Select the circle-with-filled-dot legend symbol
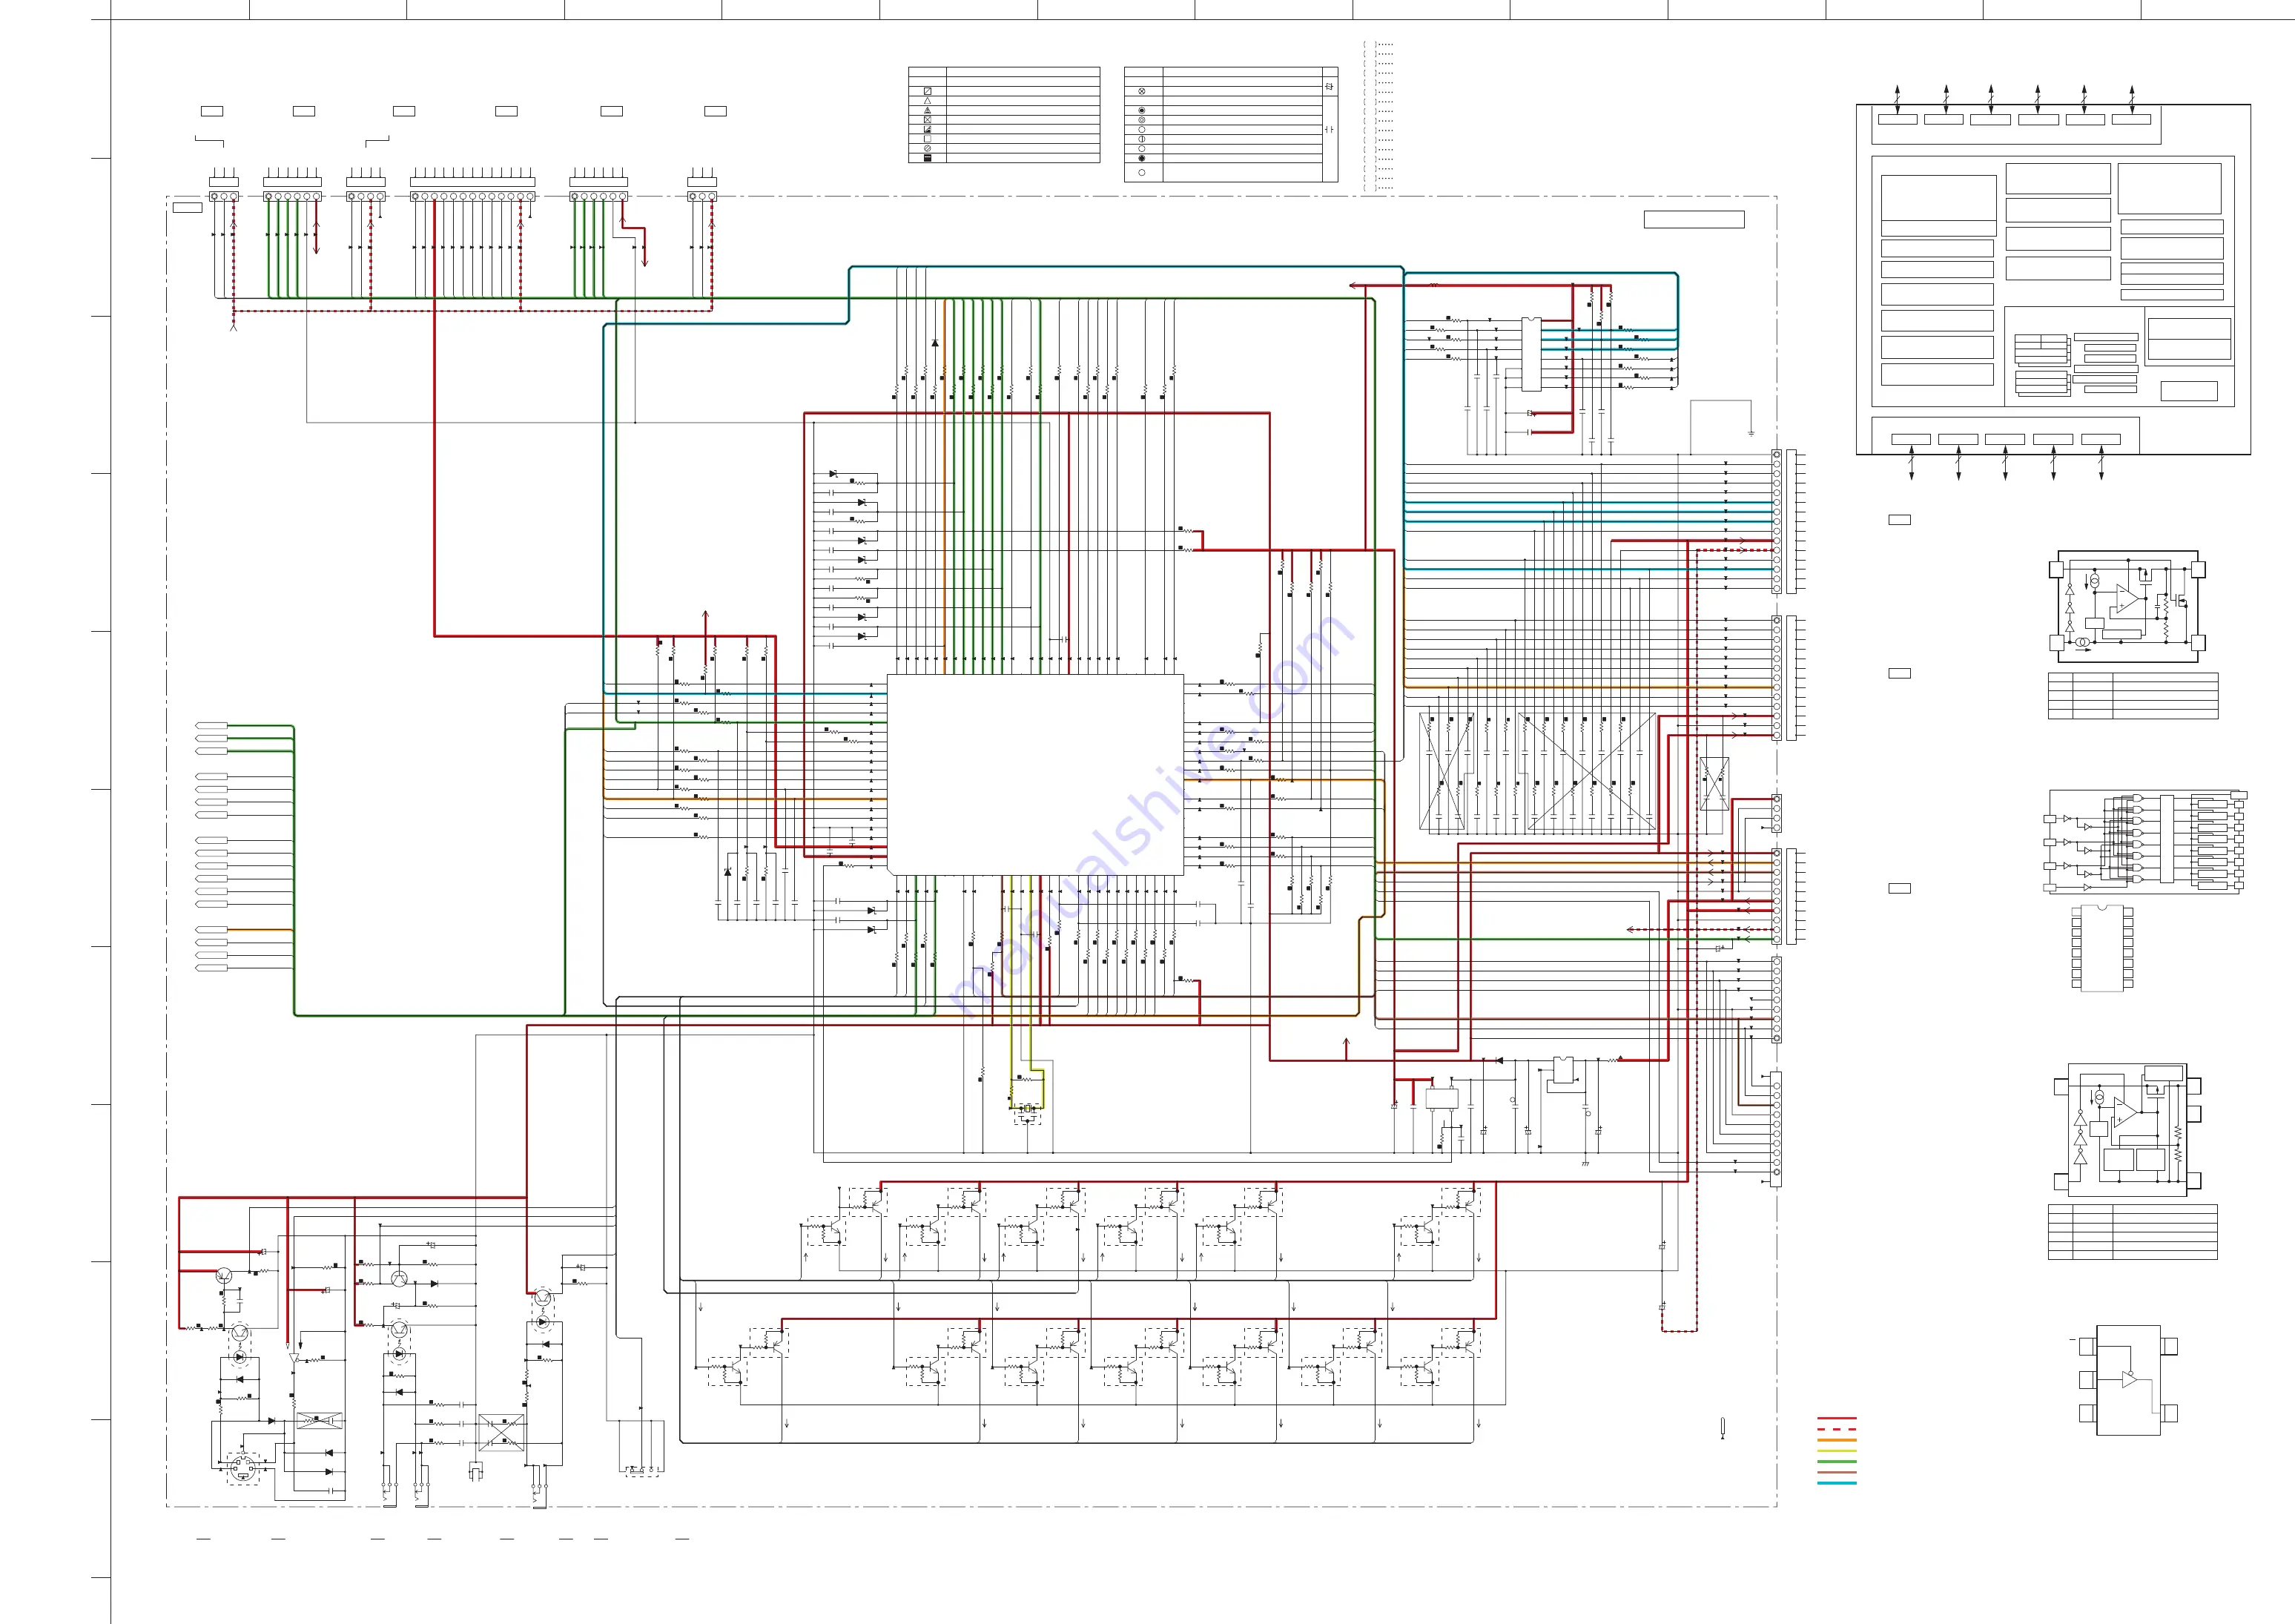 pos(1142,111)
